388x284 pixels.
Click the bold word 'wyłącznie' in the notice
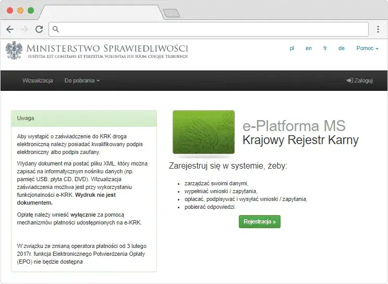(x=83, y=215)
